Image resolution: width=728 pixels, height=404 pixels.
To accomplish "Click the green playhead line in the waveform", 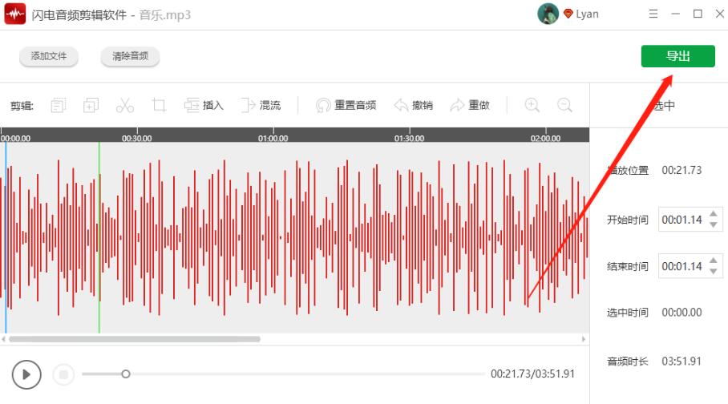I will [99, 237].
